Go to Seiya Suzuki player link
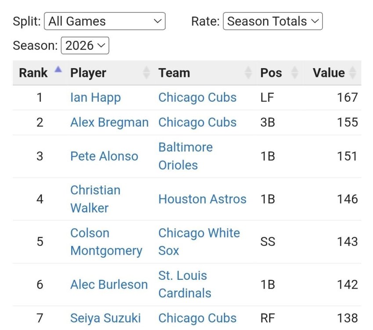 click(105, 318)
